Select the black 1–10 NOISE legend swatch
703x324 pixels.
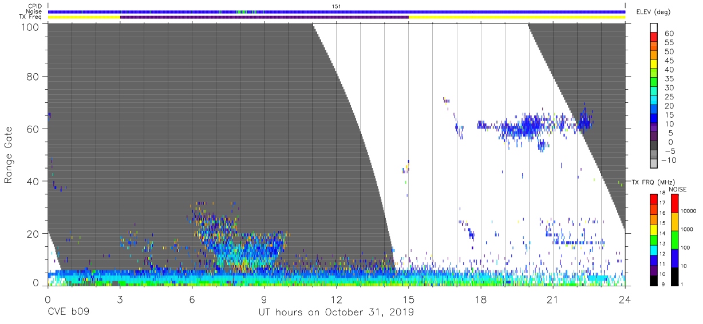pyautogui.click(x=674, y=275)
